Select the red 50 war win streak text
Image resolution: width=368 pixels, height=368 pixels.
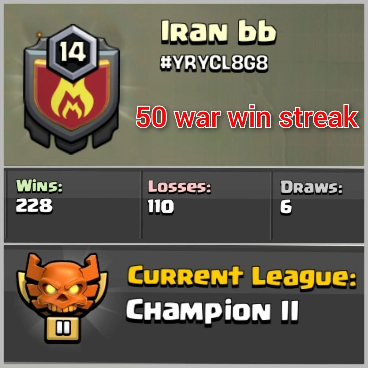247,117
